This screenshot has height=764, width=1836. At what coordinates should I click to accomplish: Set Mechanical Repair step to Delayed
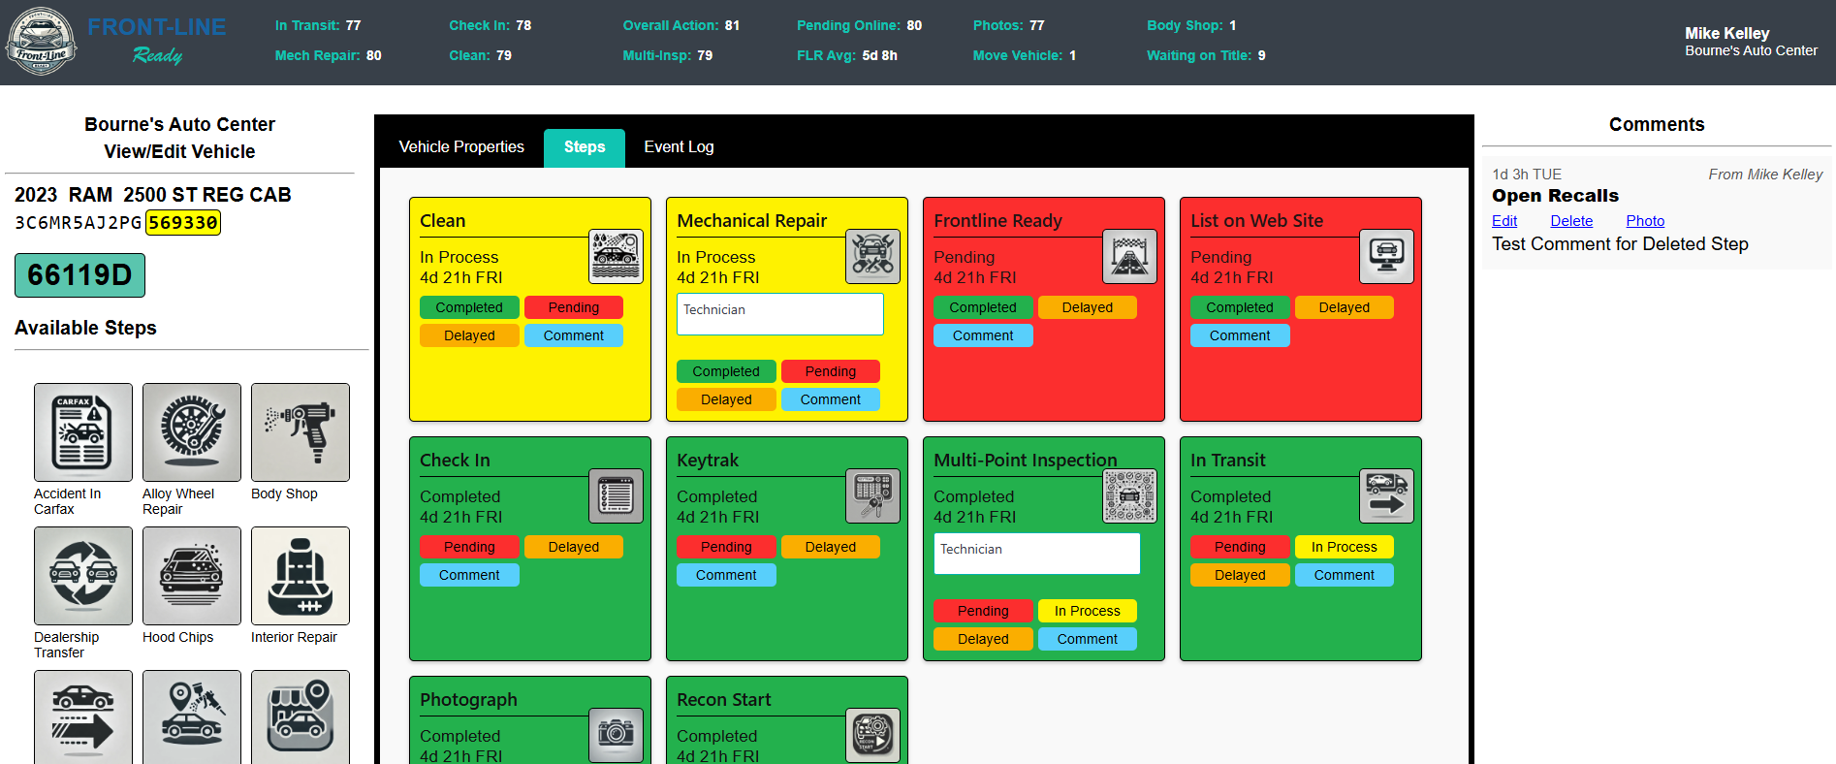(726, 399)
